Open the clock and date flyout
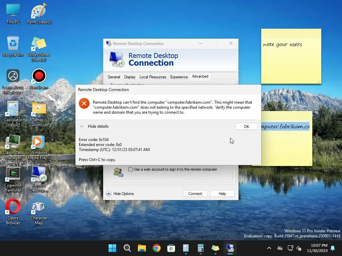 click(x=317, y=248)
